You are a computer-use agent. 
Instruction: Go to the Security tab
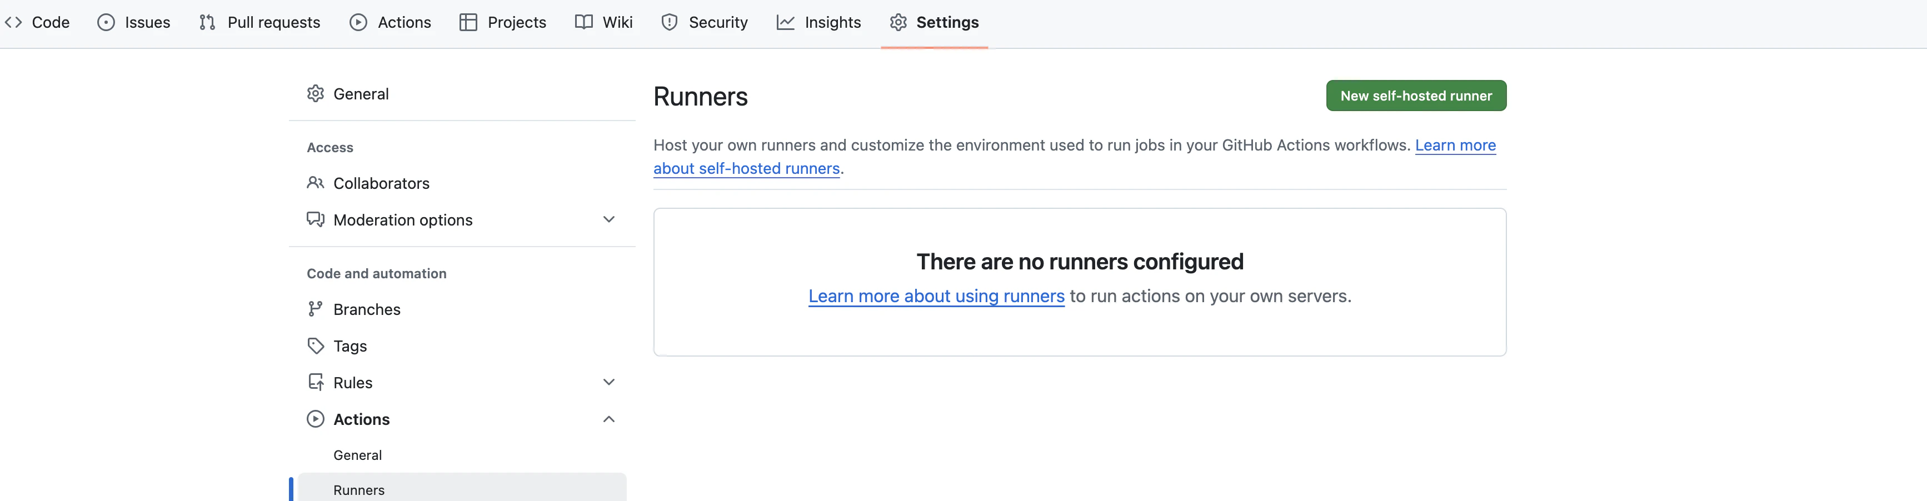coord(705,22)
